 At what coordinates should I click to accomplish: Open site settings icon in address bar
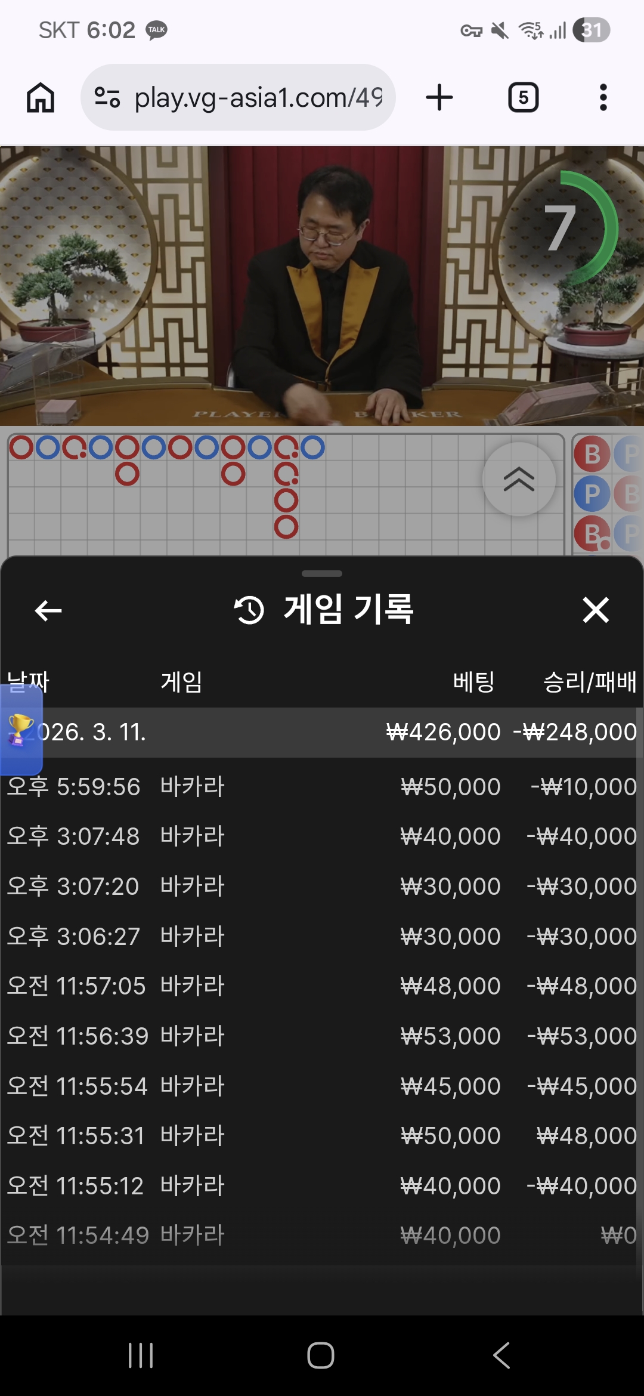click(107, 97)
